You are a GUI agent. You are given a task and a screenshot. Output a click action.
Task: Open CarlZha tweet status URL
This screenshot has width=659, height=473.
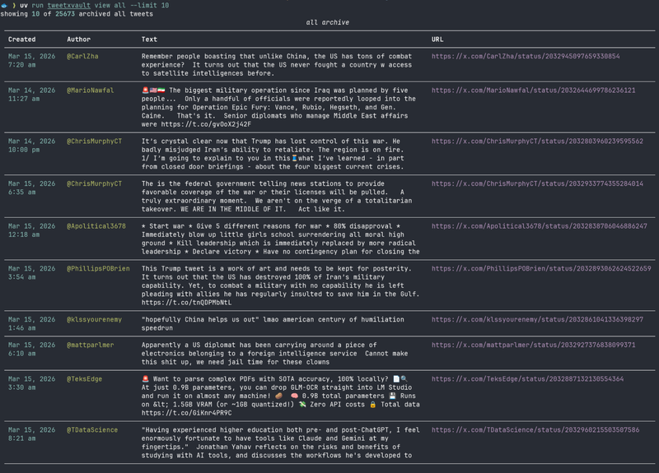pos(526,56)
